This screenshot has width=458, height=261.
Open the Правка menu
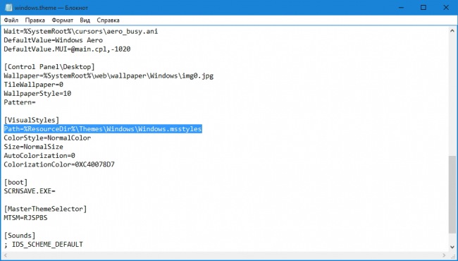click(x=35, y=20)
